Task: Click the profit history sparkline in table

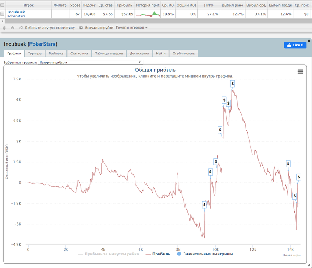Action: point(148,14)
